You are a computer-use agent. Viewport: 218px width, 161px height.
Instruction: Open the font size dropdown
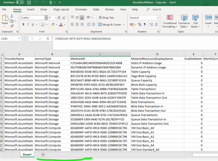55,18
